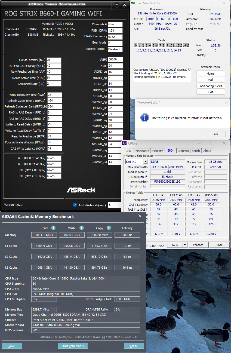Click the Memory Latency value 60.8 ns
Viewport: 231px width, 353px height.
[x=127, y=235]
